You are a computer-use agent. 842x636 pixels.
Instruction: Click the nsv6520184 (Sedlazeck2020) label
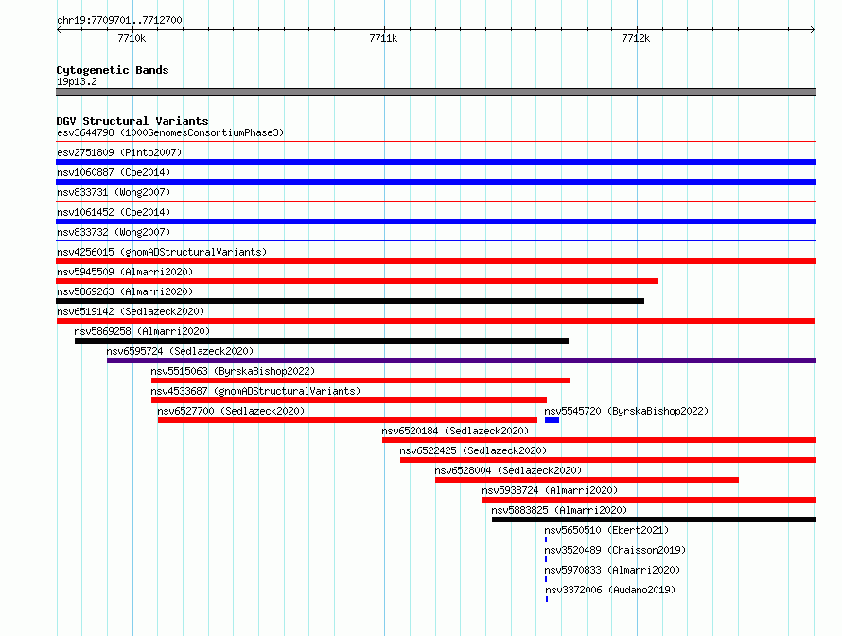click(x=455, y=431)
